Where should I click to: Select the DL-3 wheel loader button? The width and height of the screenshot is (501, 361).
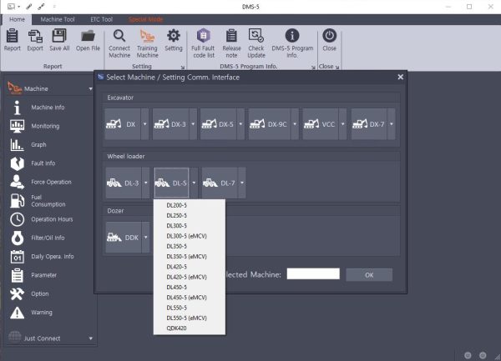click(x=124, y=183)
